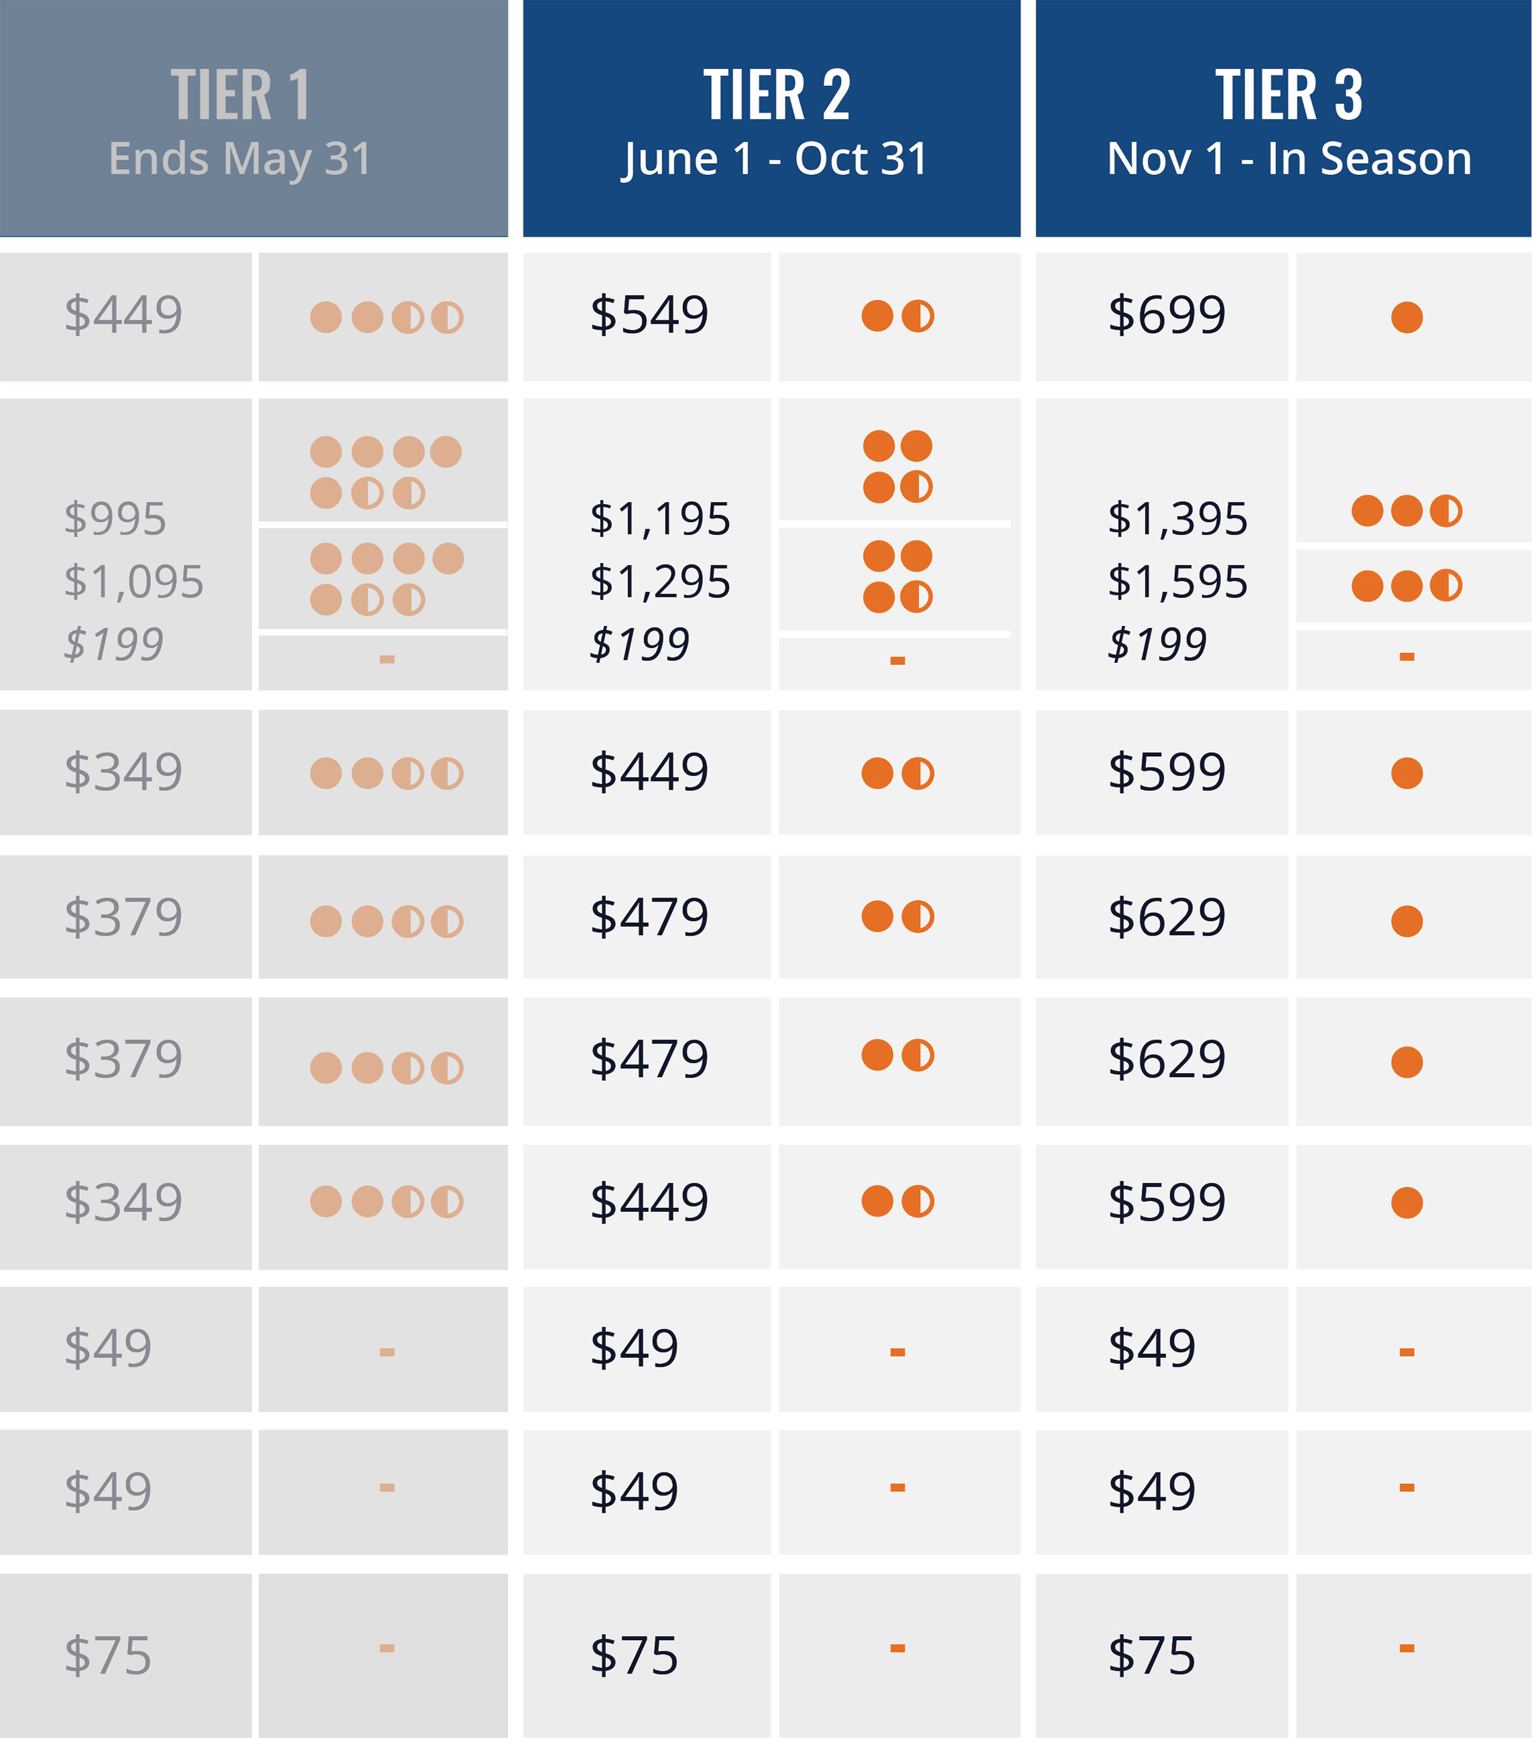Select the $1,195 price

659,519
